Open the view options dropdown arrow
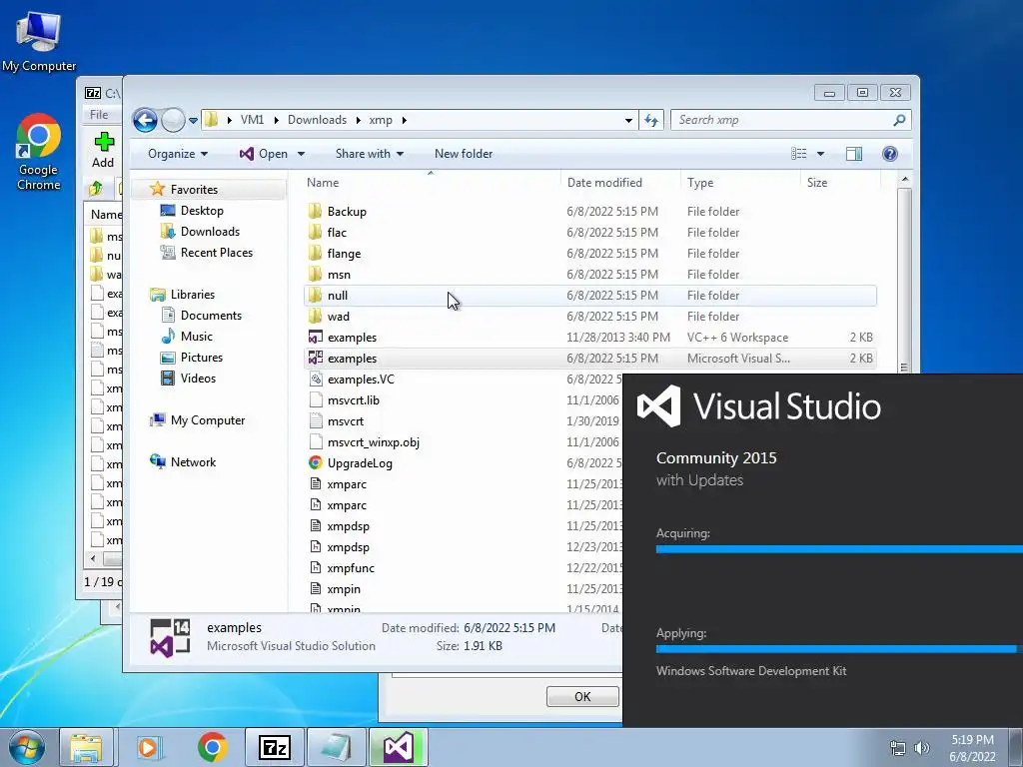Image resolution: width=1023 pixels, height=767 pixels. (820, 154)
